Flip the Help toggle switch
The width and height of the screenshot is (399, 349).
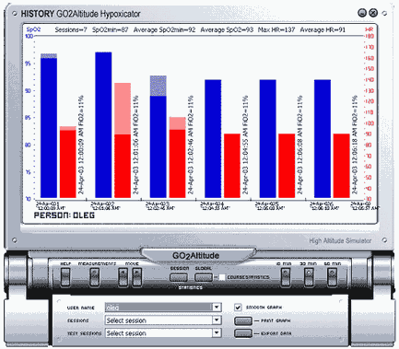tap(65, 277)
